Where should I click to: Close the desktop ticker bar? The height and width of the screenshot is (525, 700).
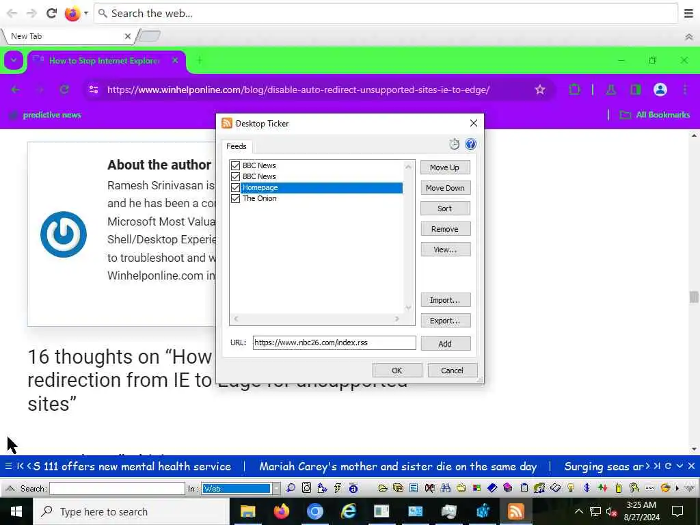pos(691,466)
